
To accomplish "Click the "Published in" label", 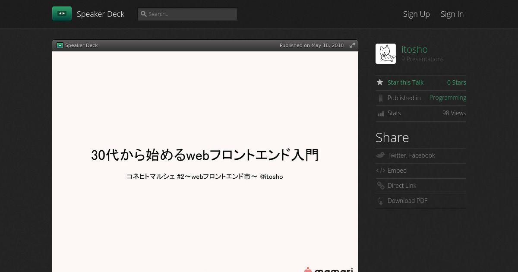I will click(x=404, y=98).
